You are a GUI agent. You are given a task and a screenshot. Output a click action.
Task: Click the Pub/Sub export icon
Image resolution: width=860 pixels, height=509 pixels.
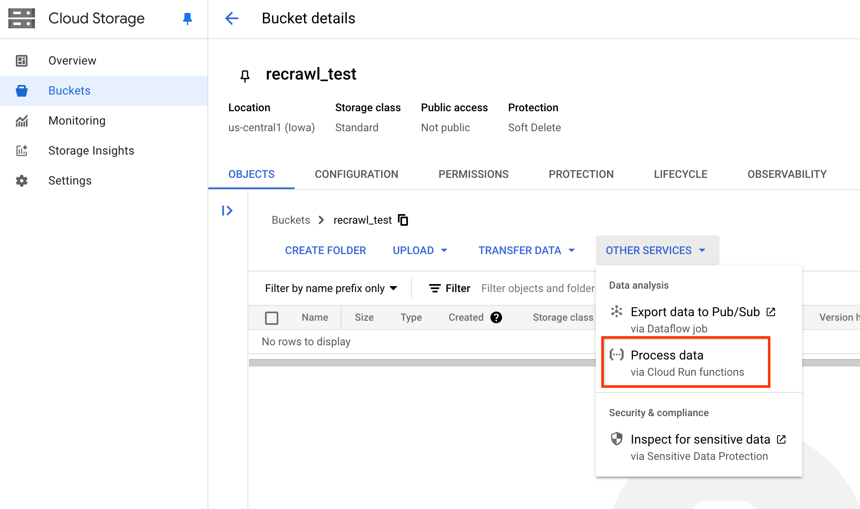617,312
